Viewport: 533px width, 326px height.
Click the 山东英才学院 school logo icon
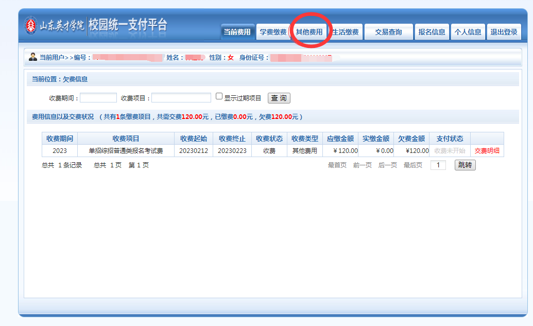point(31,25)
